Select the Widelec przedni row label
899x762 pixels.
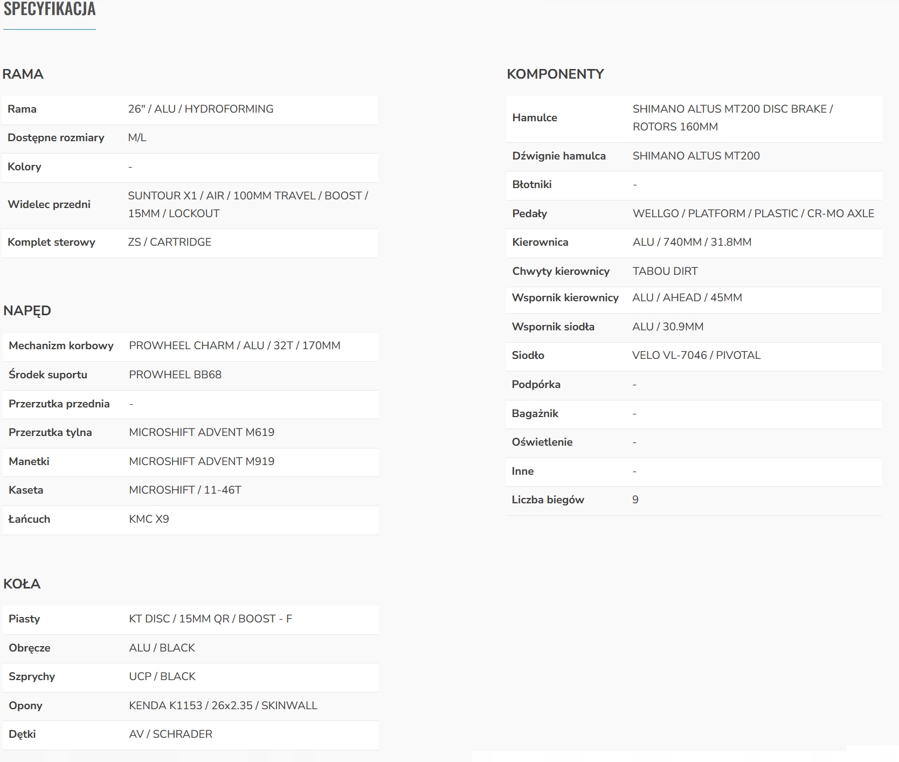(49, 204)
